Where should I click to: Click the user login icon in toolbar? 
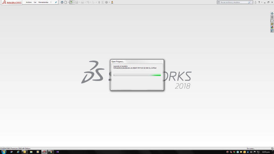(x=112, y=2)
